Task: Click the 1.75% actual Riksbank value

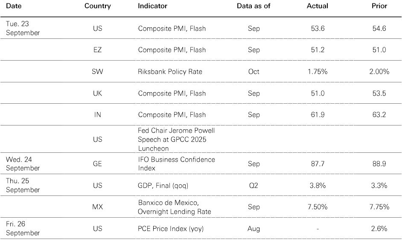Action: 317,71
